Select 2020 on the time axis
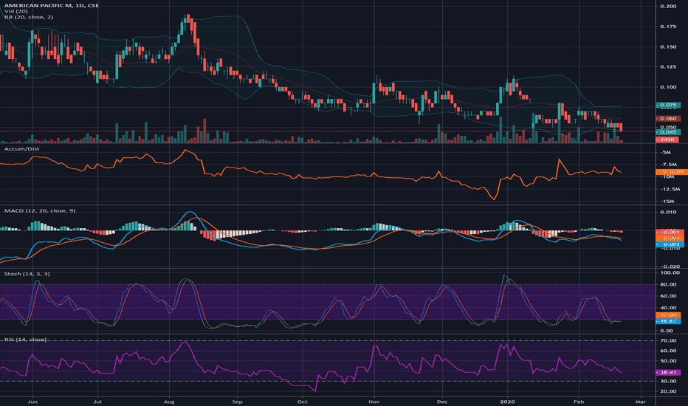Viewport: 688px width, 406px height. pyautogui.click(x=508, y=401)
